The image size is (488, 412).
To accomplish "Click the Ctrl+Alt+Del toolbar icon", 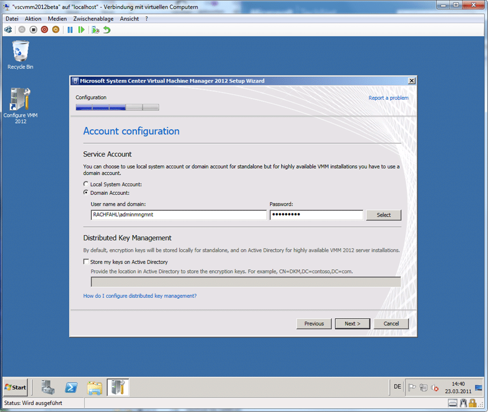I will pos(8,30).
